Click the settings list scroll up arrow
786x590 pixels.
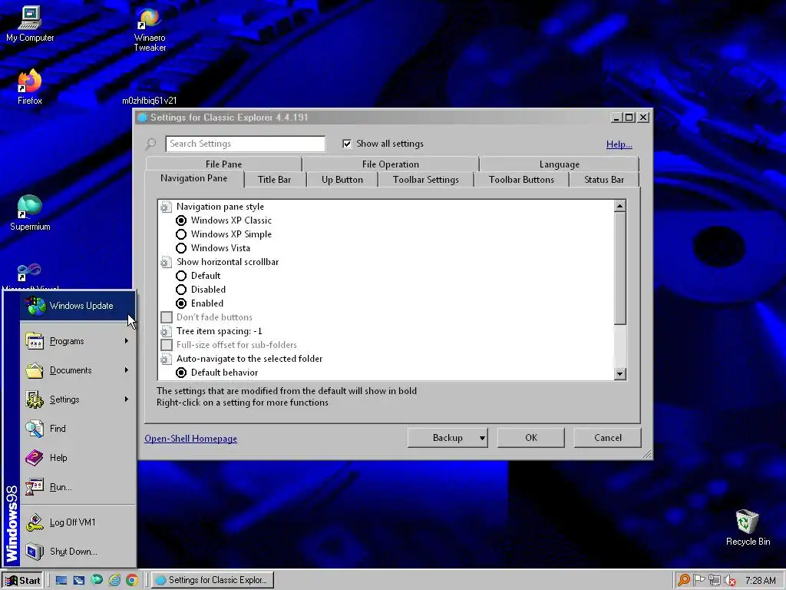[619, 206]
